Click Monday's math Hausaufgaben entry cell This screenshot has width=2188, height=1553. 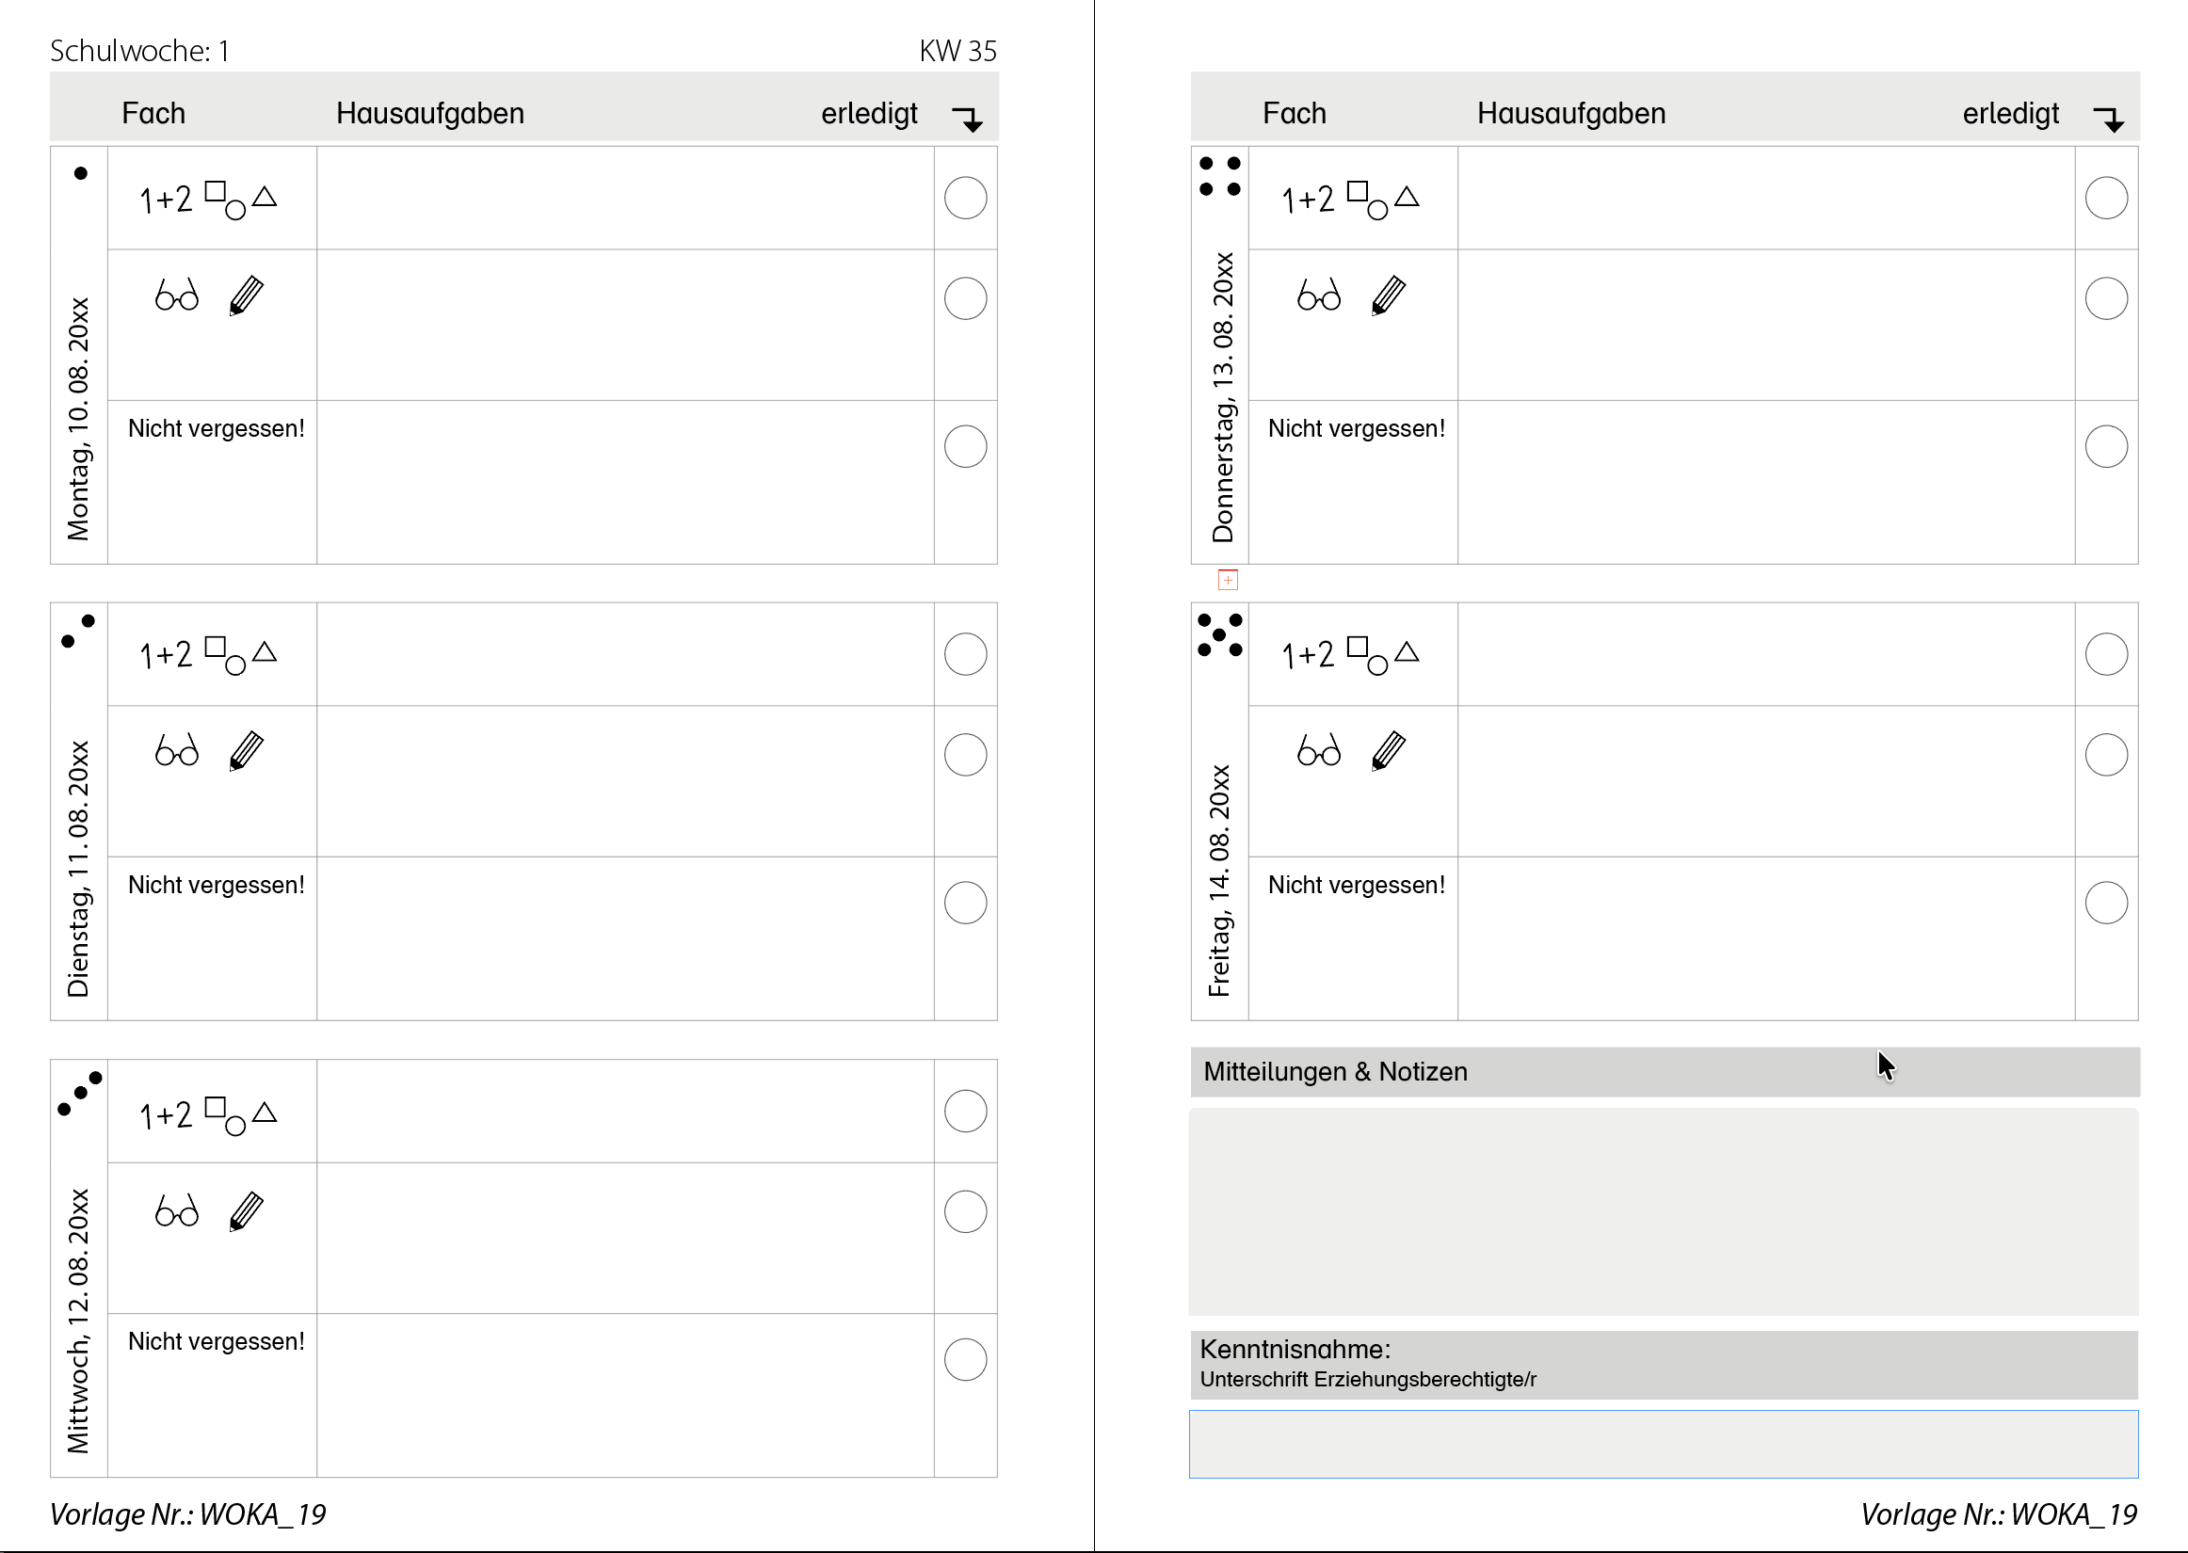[625, 198]
